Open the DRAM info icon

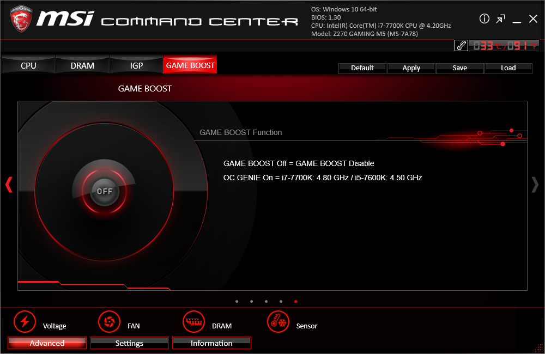pyautogui.click(x=193, y=322)
